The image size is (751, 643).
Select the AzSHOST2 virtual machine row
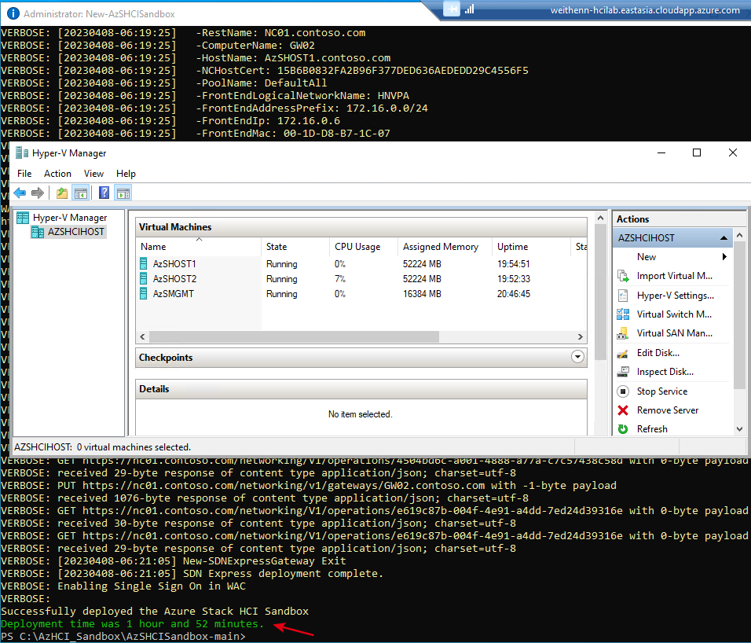[x=361, y=278]
